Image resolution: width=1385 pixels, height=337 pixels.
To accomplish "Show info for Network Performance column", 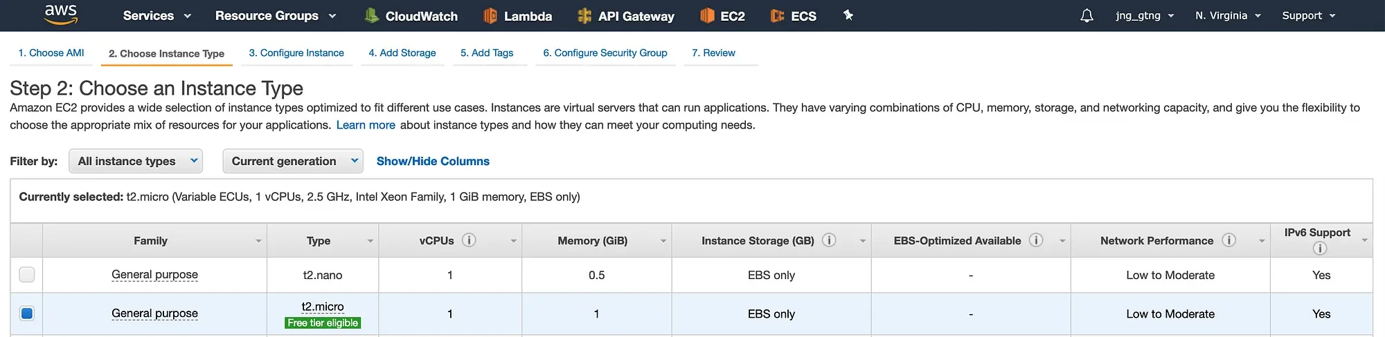I will pos(1228,240).
